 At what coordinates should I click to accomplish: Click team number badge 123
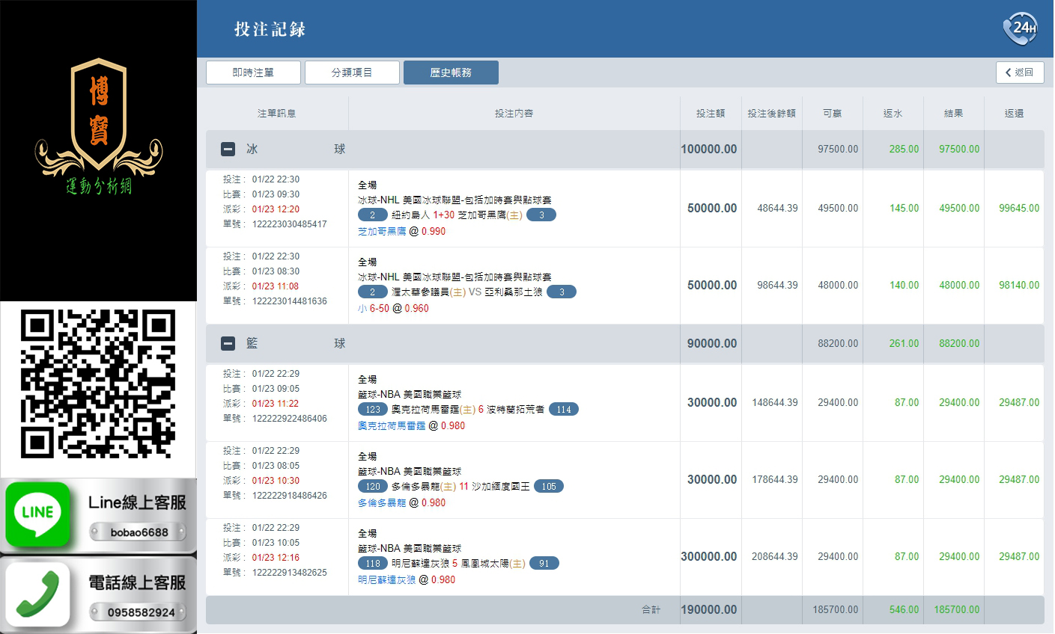pyautogui.click(x=373, y=410)
